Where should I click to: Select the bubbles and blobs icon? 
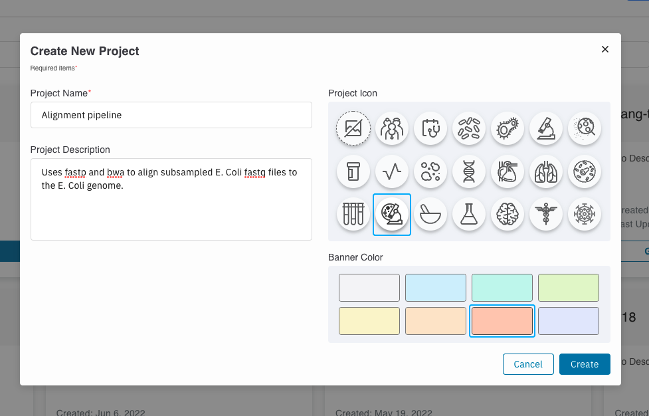[430, 171]
